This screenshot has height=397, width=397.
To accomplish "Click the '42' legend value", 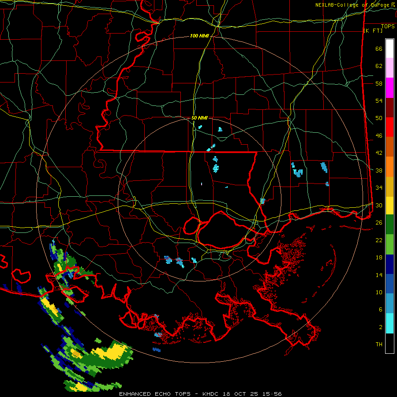I will coord(379,153).
